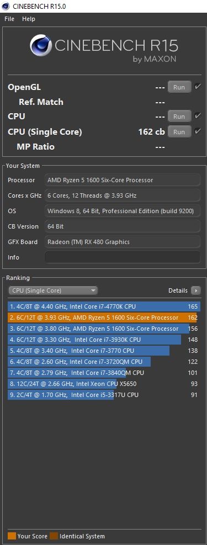This screenshot has height=545, width=207.
Task: Toggle the OpenGL test checkbox
Action: [x=198, y=87]
